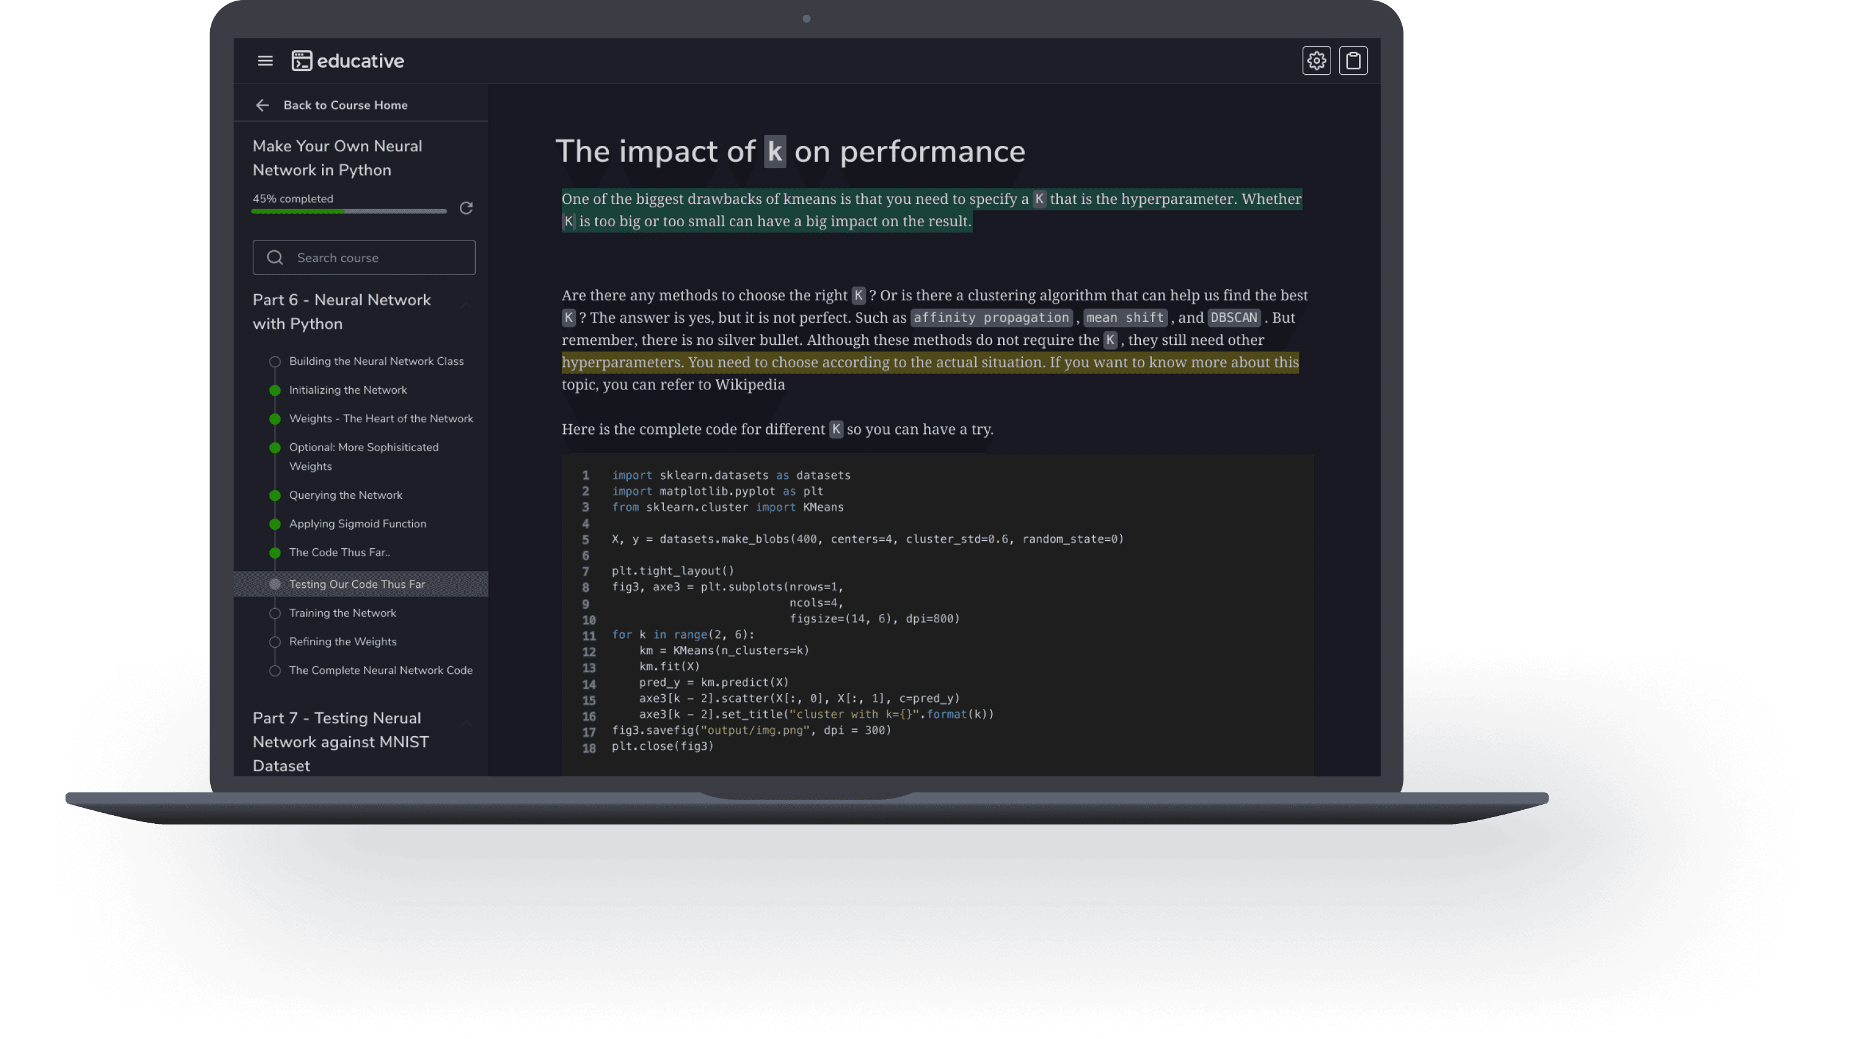The height and width of the screenshot is (1039, 1854).
Task: Select Testing Our Code Thus Far lesson
Action: [x=357, y=585]
